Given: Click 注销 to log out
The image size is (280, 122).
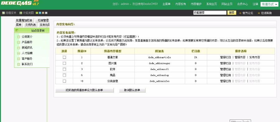Looking at the screenshot, I should coord(255,4).
